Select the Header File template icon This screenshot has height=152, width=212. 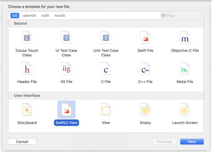27,68
